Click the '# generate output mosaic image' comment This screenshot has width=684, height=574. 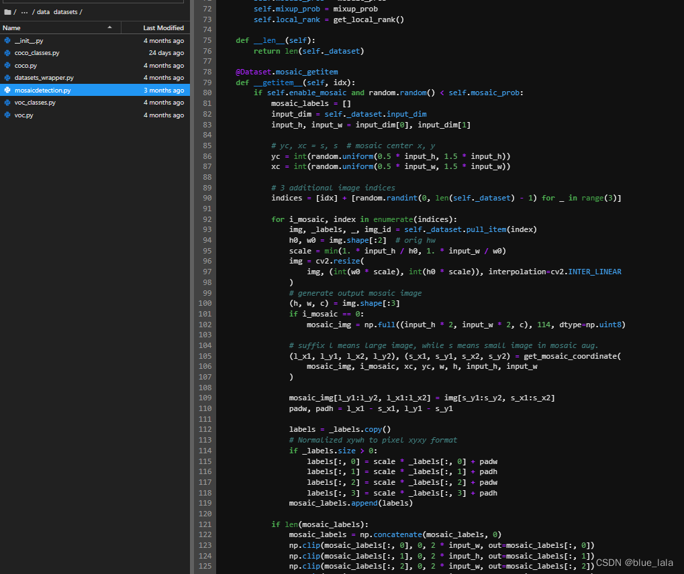pyautogui.click(x=355, y=293)
